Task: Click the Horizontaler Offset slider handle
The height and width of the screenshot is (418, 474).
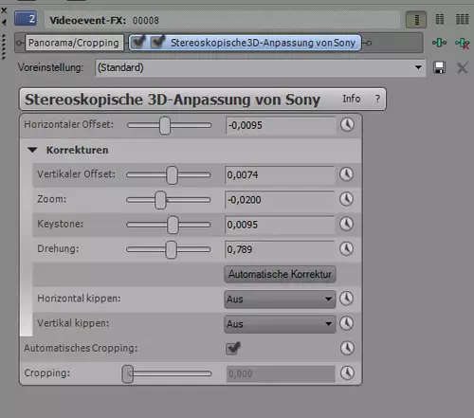Action: point(165,125)
